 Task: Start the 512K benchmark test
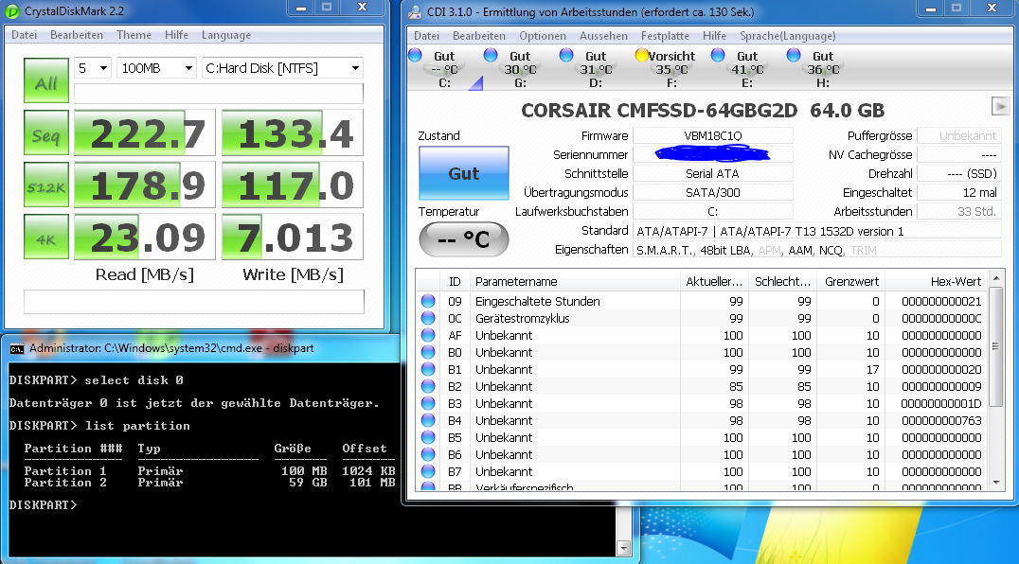pyautogui.click(x=46, y=185)
